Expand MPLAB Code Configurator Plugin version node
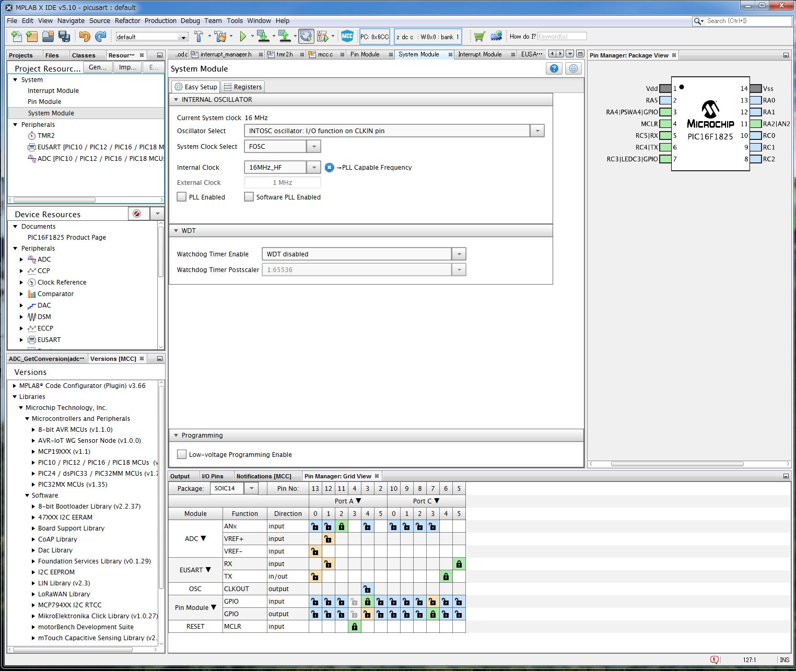Image resolution: width=796 pixels, height=671 pixels. point(15,386)
